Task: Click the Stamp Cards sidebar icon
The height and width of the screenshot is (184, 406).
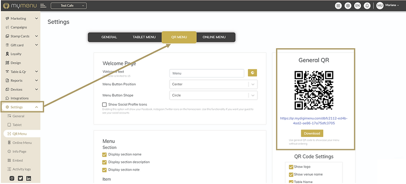Action: pyautogui.click(x=7, y=36)
